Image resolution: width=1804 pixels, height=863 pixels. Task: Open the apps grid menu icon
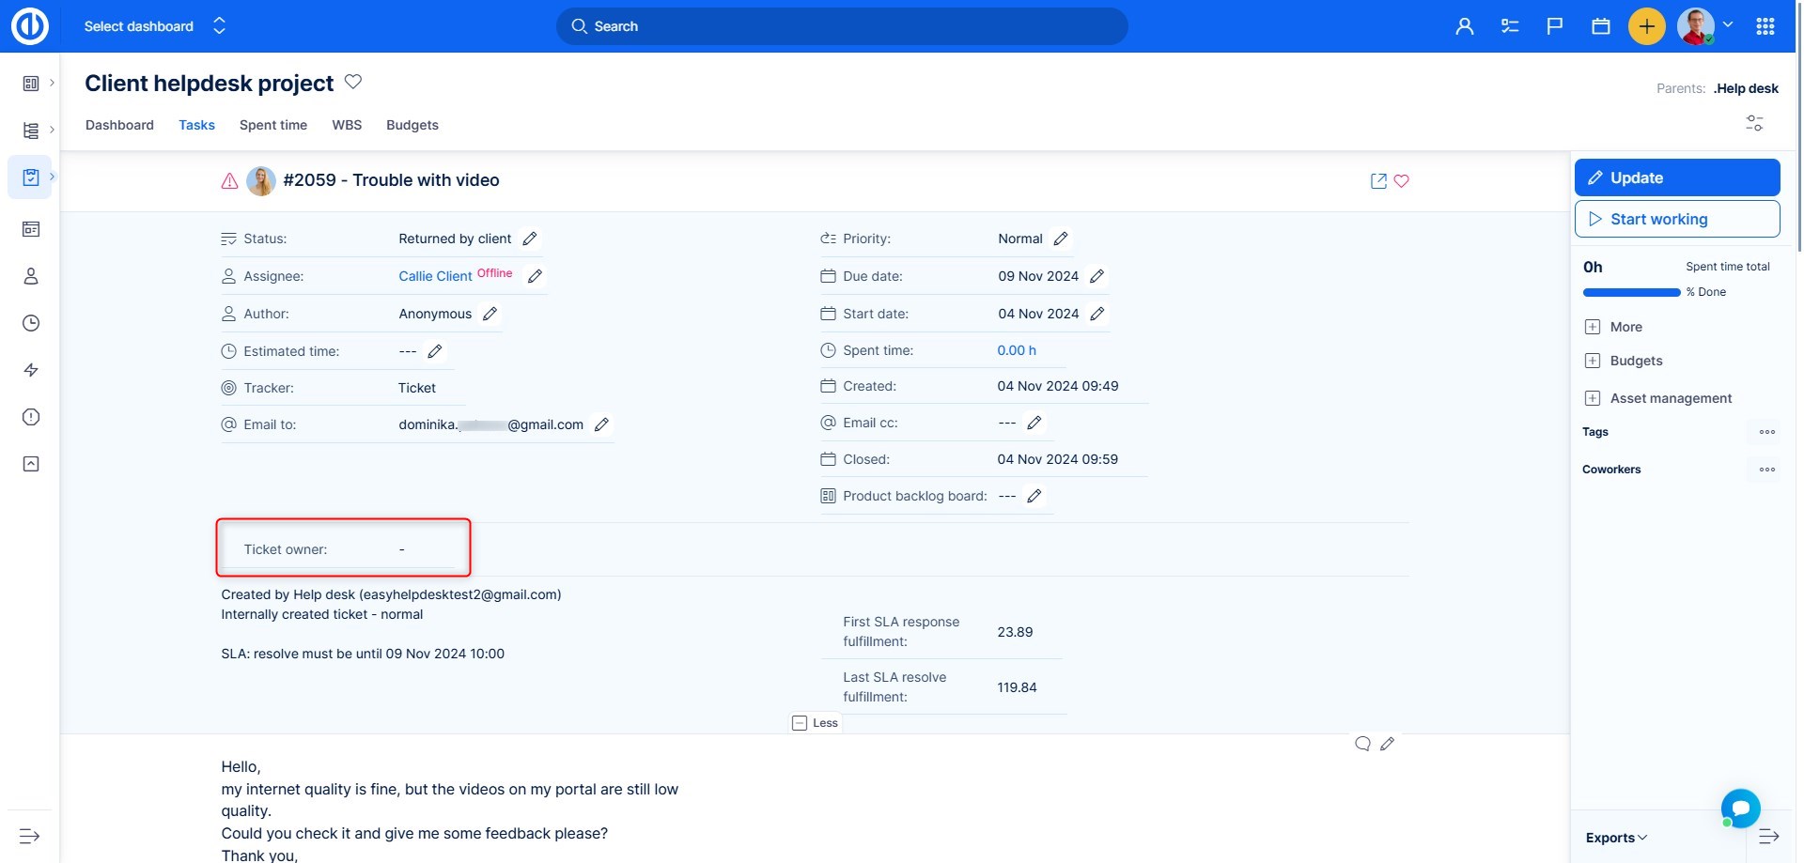pyautogui.click(x=1765, y=26)
